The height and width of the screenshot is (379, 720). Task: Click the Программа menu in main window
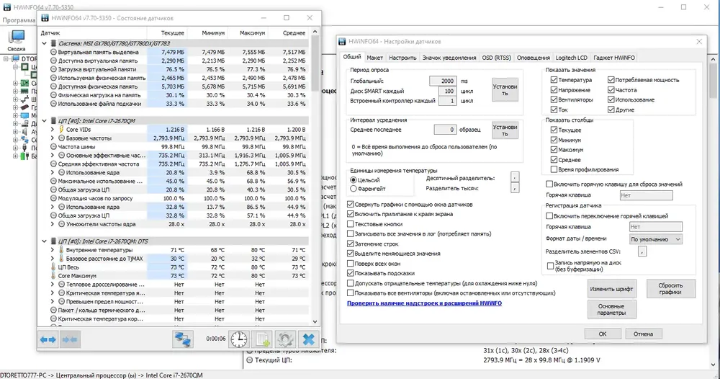(x=19, y=20)
